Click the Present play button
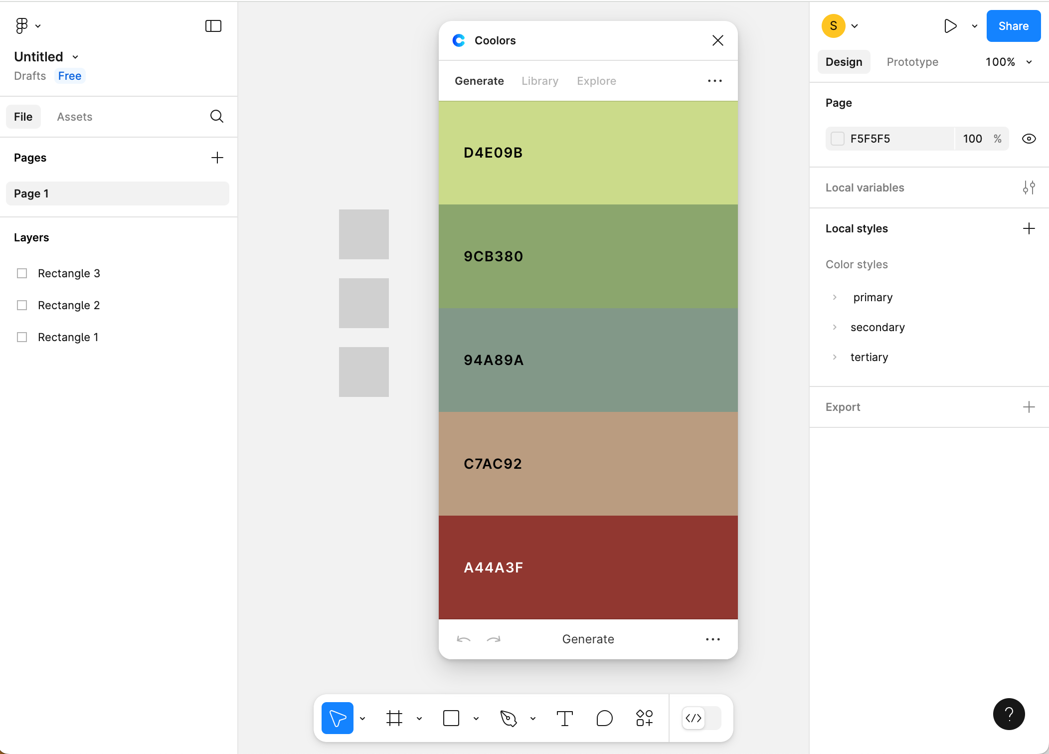 tap(950, 26)
